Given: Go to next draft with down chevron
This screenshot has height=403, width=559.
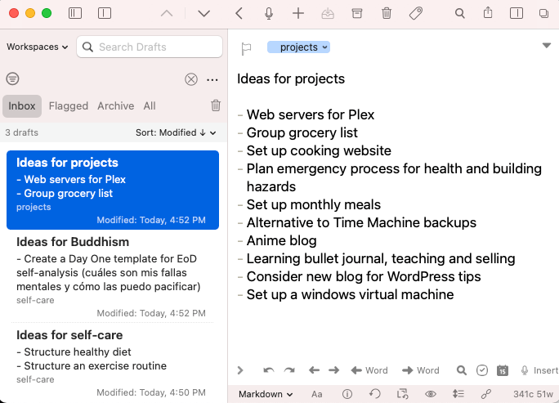Looking at the screenshot, I should coord(204,14).
